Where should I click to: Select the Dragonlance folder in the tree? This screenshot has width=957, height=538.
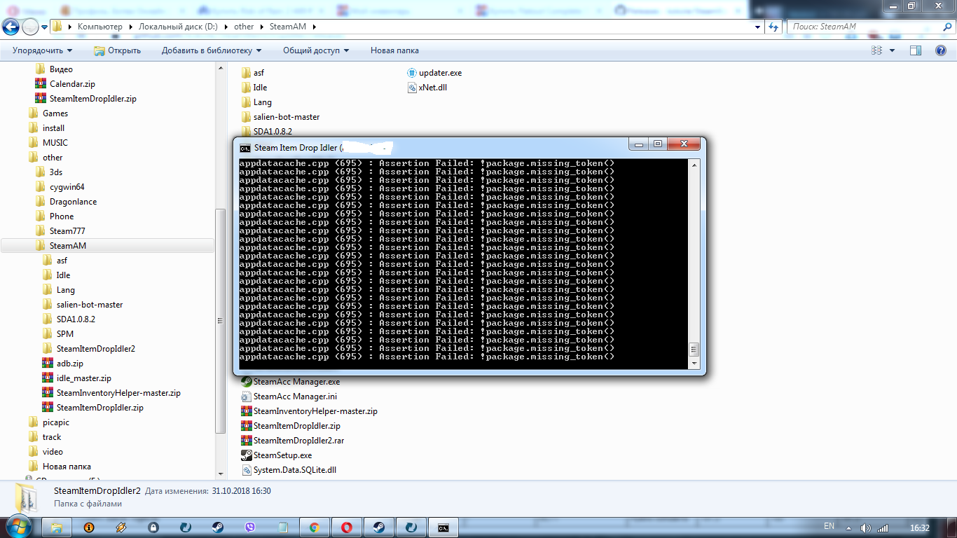66,202
